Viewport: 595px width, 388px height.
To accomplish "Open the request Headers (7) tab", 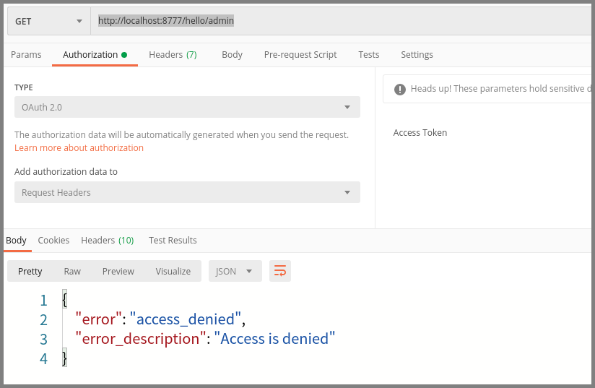I will 173,55.
